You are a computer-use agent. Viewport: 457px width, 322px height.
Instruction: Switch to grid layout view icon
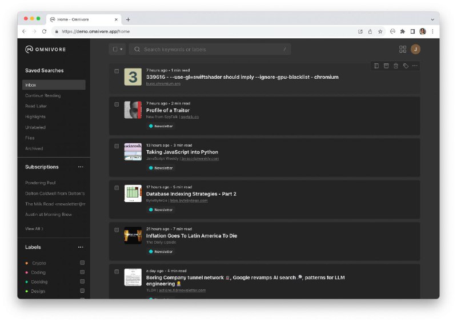pyautogui.click(x=403, y=49)
